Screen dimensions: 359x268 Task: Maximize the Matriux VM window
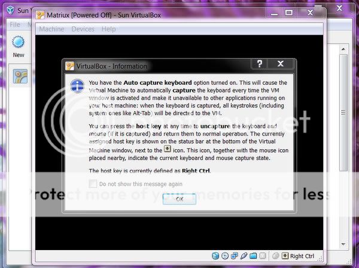point(289,13)
